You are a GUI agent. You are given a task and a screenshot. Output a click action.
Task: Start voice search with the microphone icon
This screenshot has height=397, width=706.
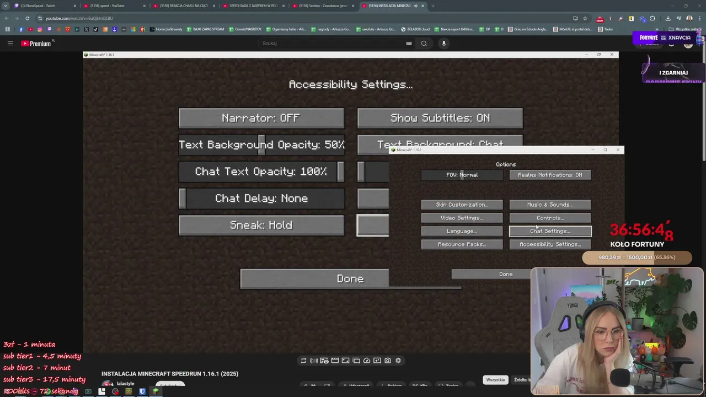pos(443,44)
